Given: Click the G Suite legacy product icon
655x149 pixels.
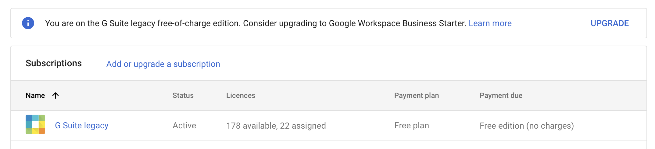Looking at the screenshot, I should point(35,124).
